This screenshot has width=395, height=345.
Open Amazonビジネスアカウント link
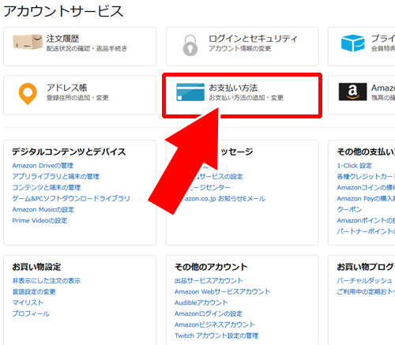pyautogui.click(x=215, y=324)
